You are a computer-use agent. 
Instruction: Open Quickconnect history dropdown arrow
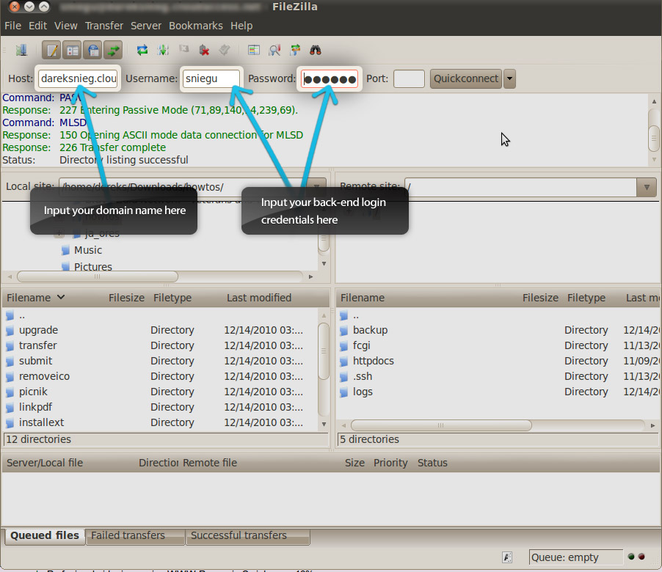tap(509, 78)
